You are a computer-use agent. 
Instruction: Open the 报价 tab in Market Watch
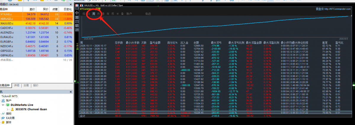36,85
